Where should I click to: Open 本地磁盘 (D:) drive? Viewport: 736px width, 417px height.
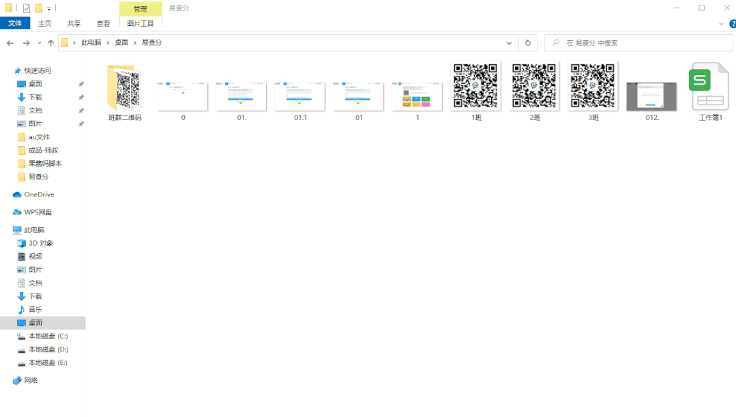tap(48, 349)
